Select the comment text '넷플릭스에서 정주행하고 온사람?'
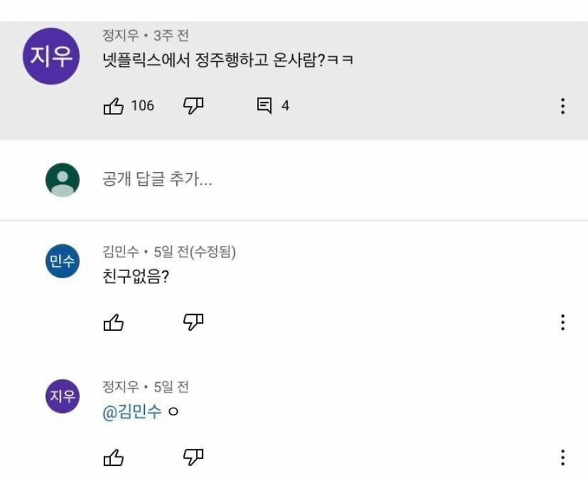 pyautogui.click(x=214, y=60)
